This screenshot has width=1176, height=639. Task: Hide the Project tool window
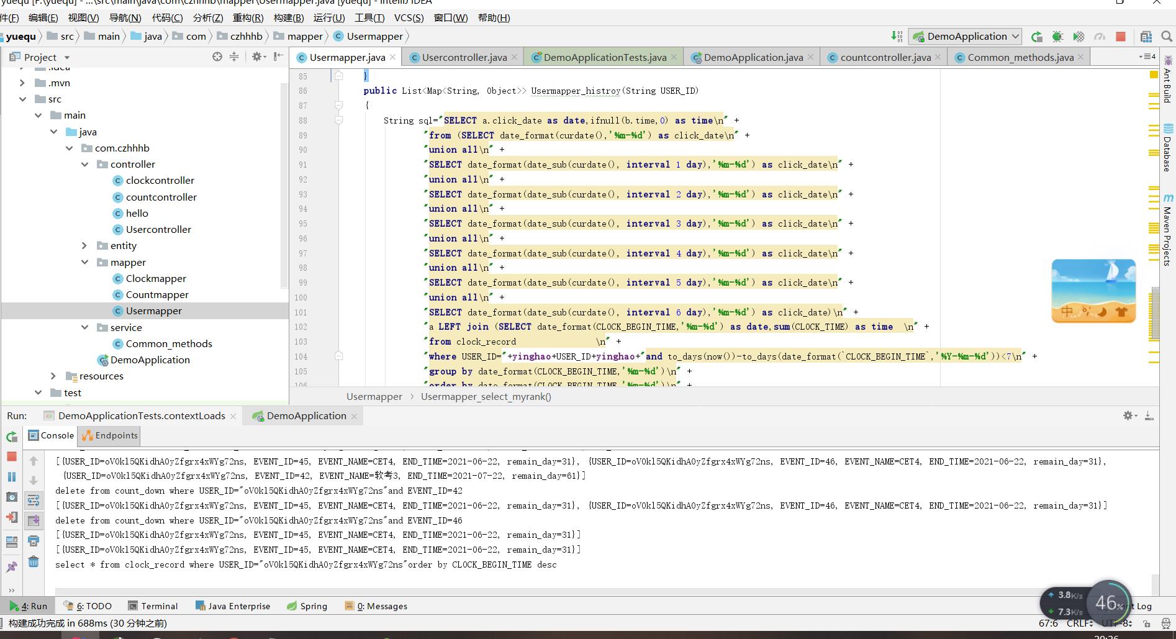click(279, 57)
